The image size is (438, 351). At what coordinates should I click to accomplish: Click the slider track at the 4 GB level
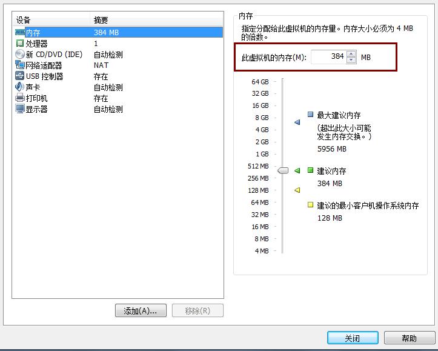282,130
